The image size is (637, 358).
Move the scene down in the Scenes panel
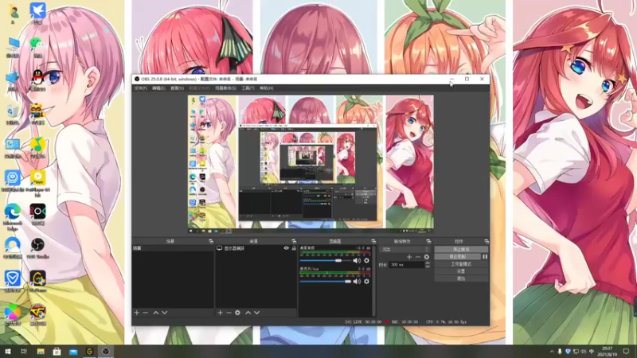click(165, 313)
